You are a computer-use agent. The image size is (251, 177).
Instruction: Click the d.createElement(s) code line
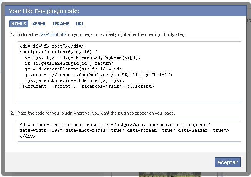tap(73, 69)
